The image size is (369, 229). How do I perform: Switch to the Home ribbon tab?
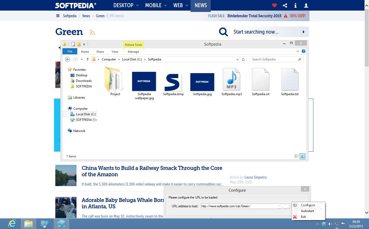point(85,52)
